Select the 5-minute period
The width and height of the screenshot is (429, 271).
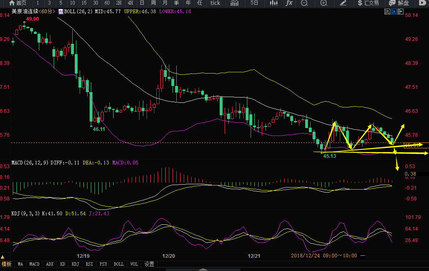(61, 3)
